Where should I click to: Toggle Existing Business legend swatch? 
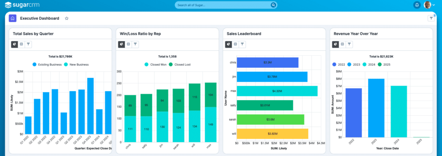[x=35, y=64]
